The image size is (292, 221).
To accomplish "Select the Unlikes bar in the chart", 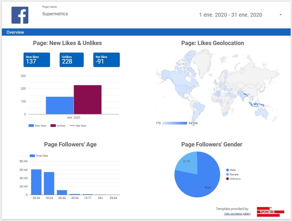I will 87,99.
